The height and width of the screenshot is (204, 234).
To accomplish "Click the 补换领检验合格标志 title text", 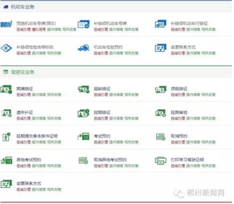I will pyautogui.click(x=35, y=47).
